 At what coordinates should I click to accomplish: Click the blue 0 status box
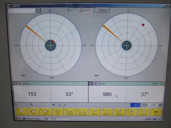[135, 105]
